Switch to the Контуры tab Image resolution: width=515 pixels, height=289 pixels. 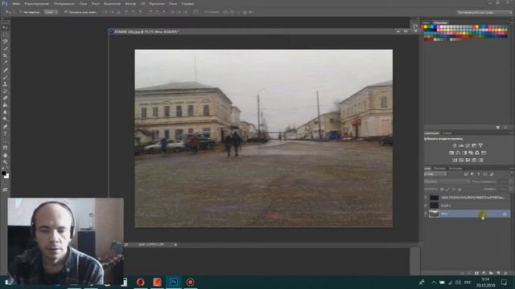455,169
